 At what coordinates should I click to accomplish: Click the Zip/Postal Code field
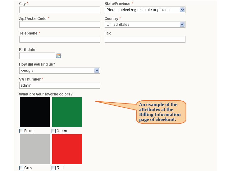(59, 24)
